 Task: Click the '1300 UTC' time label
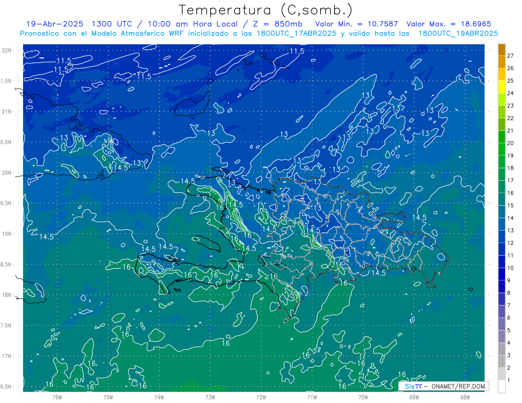(112, 24)
